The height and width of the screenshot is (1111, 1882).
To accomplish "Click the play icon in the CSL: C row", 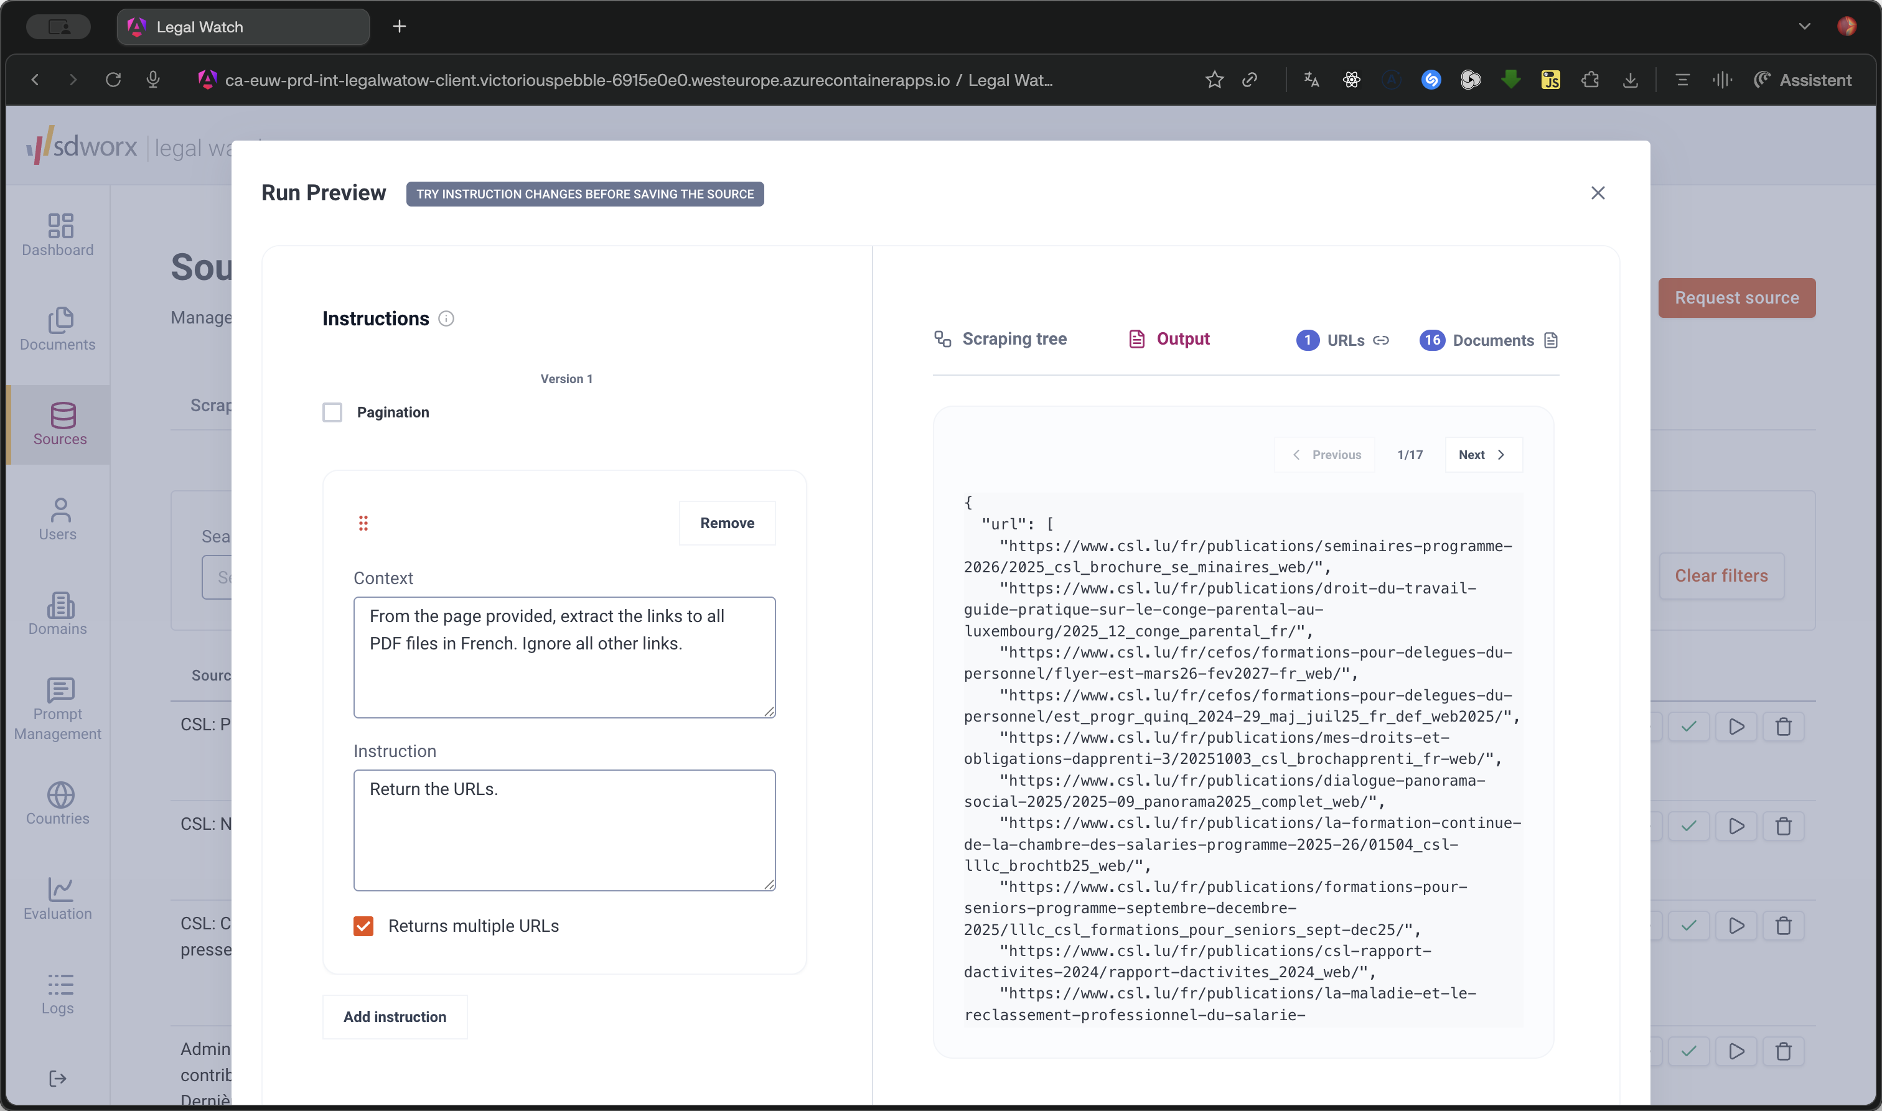I will click(x=1737, y=926).
